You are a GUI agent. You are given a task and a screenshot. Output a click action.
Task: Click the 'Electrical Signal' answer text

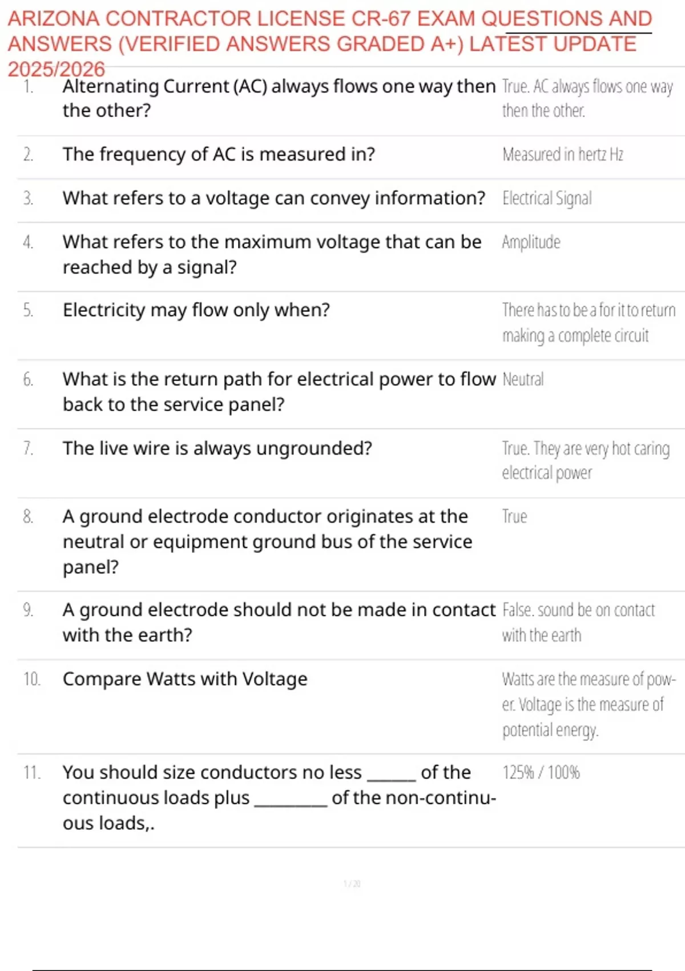[x=547, y=198]
